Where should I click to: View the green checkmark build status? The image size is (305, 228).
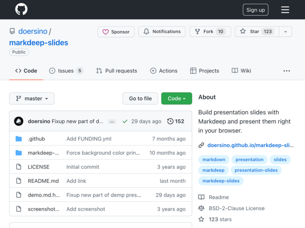[125, 122]
